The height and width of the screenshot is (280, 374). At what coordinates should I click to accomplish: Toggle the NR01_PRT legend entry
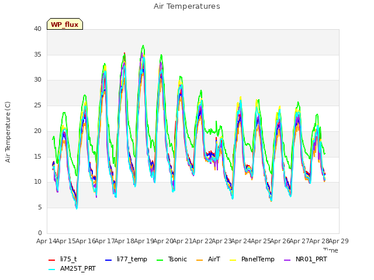305,259
